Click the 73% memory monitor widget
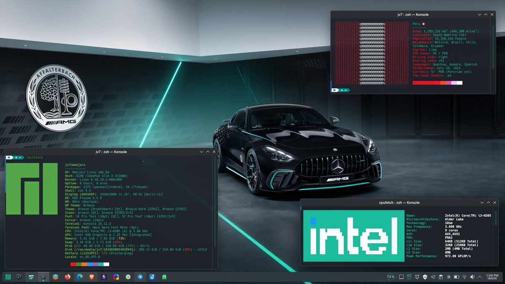 pyautogui.click(x=391, y=277)
